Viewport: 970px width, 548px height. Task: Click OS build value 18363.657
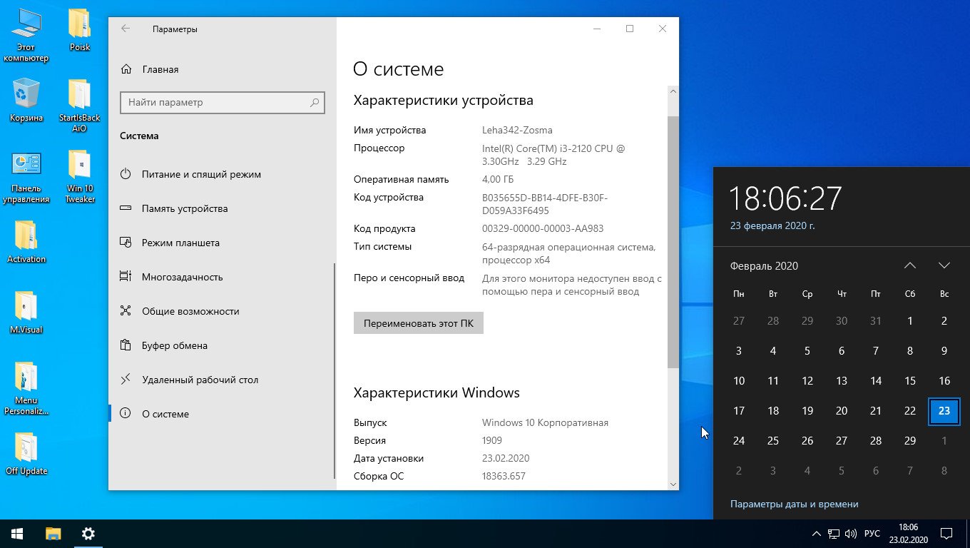[x=504, y=476]
